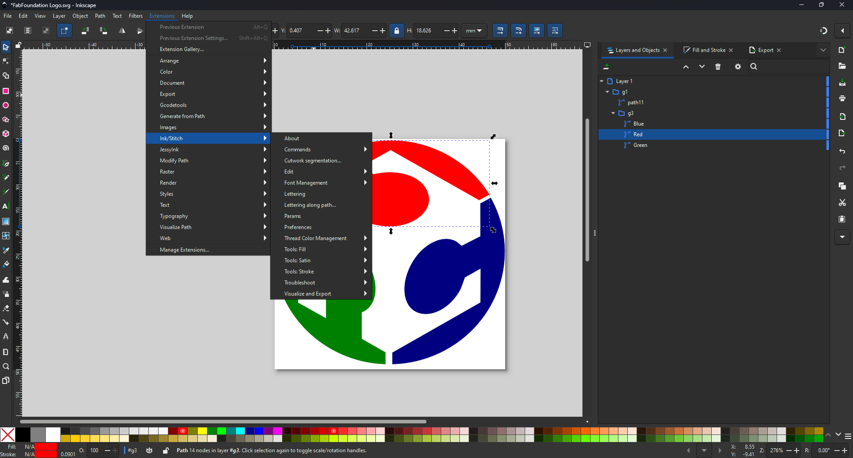Select the Node editing tool
The image size is (853, 458).
pos(6,61)
